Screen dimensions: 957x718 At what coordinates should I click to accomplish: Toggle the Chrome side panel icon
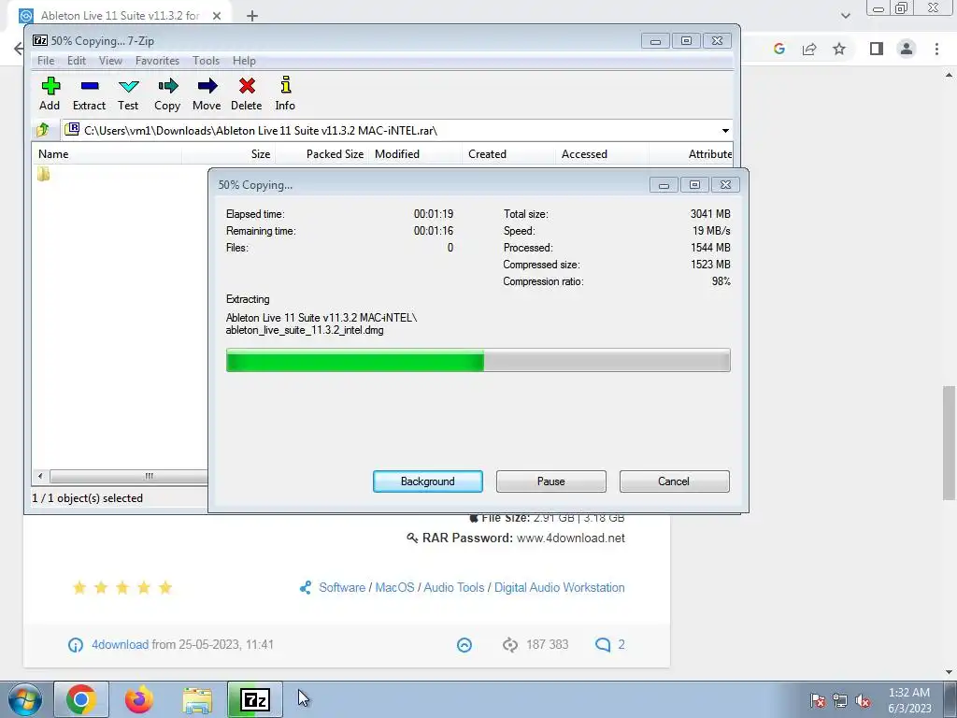(877, 49)
